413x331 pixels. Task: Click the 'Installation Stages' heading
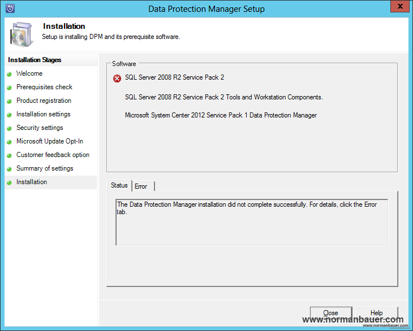tap(35, 60)
